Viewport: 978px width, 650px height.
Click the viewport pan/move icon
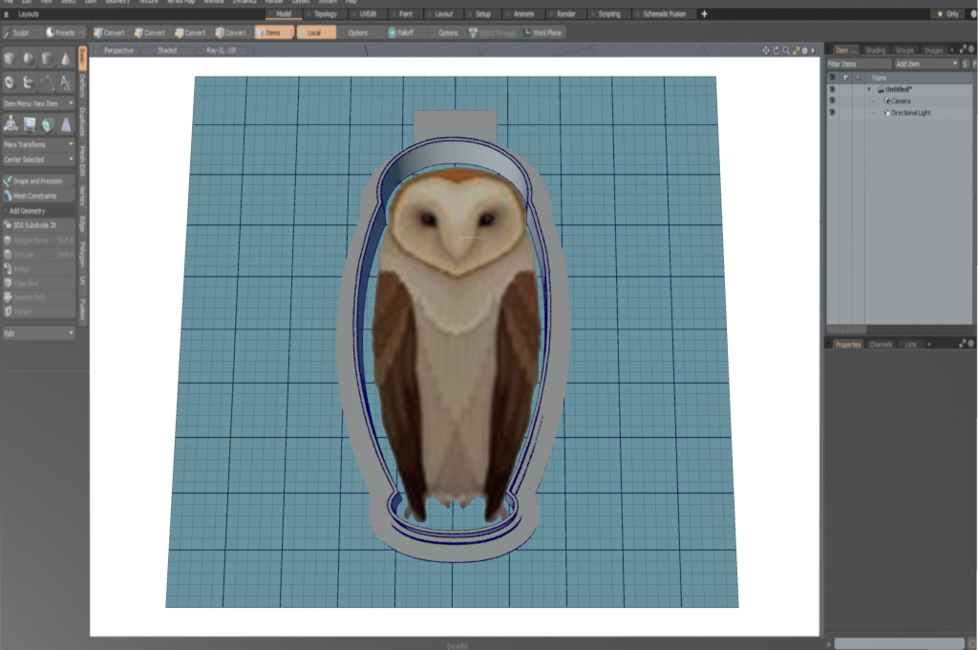tap(766, 51)
